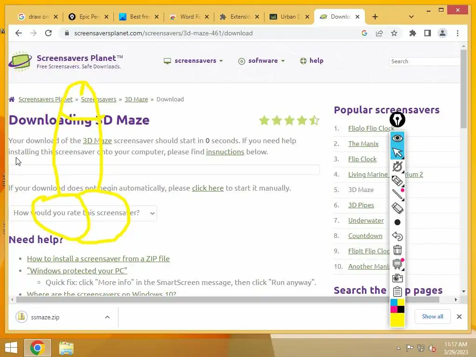Toggle Chrome side panel icon

click(x=428, y=33)
